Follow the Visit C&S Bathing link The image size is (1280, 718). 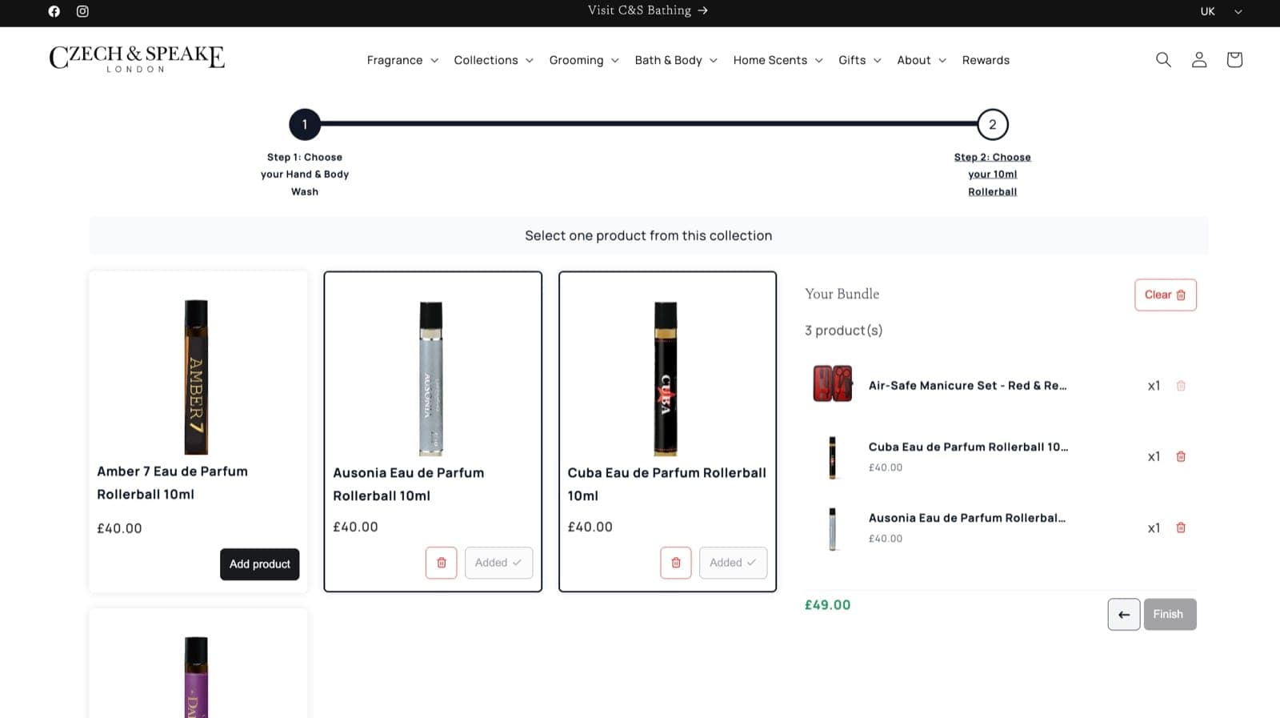pyautogui.click(x=648, y=10)
